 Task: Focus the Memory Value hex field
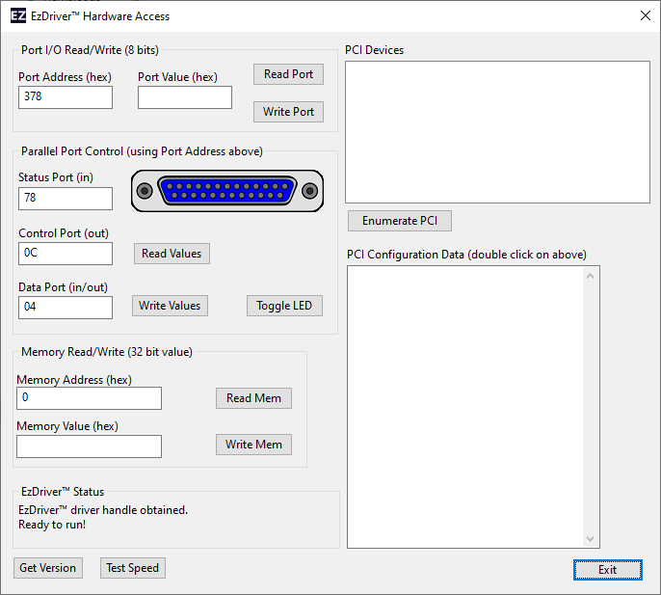(x=89, y=446)
